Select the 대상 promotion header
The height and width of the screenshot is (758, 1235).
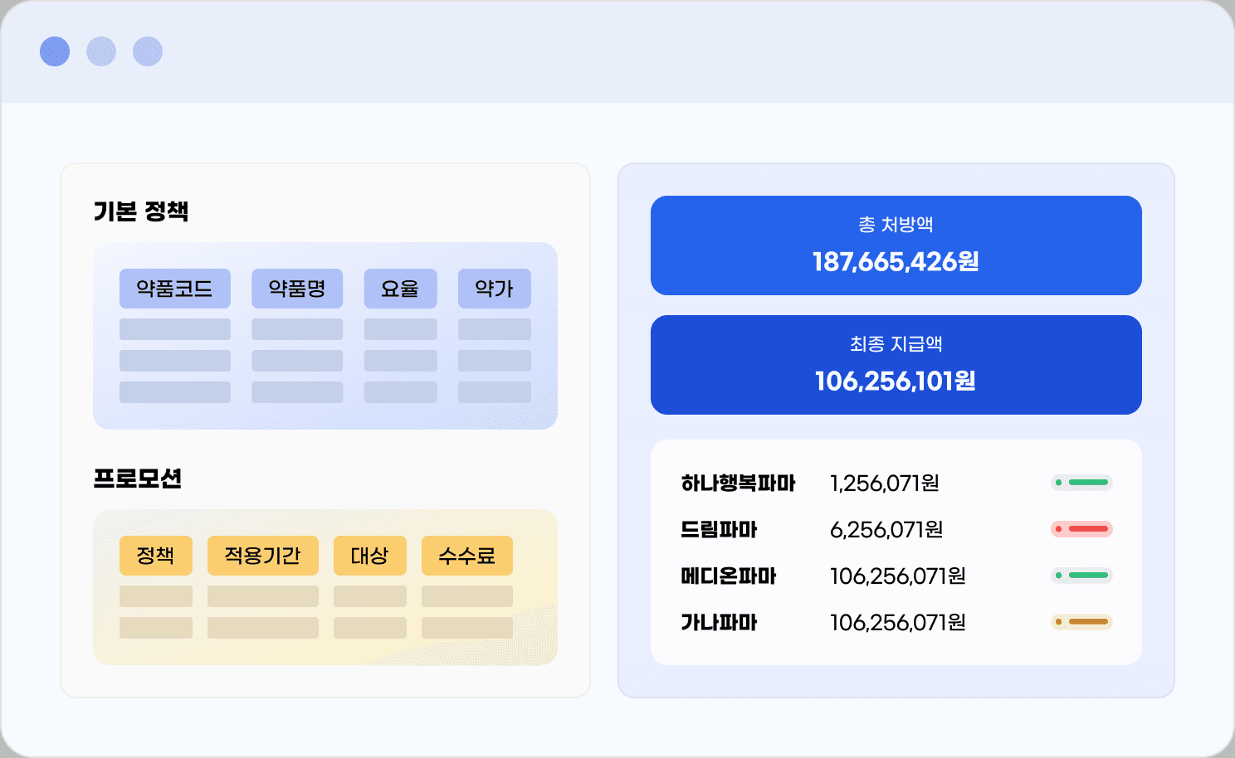[370, 556]
